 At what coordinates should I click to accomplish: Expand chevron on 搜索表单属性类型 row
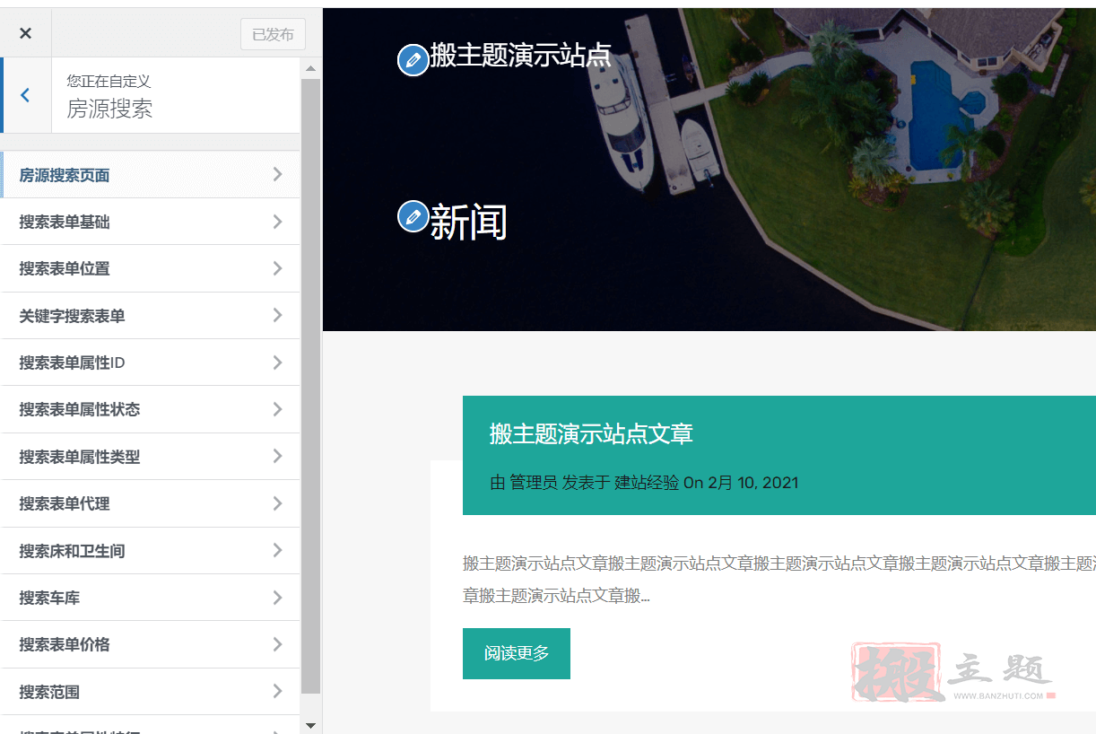[x=277, y=457]
